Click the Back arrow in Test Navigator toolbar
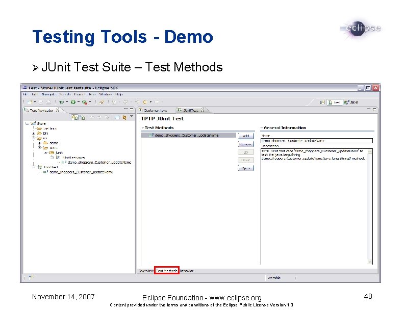The height and width of the screenshot is (312, 404). coord(92,117)
